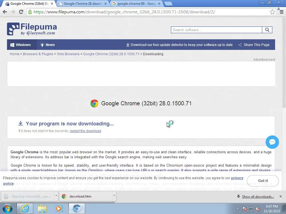The width and height of the screenshot is (286, 214).
Task: Click the Google Chrome logo beside the title
Action: 94,103
